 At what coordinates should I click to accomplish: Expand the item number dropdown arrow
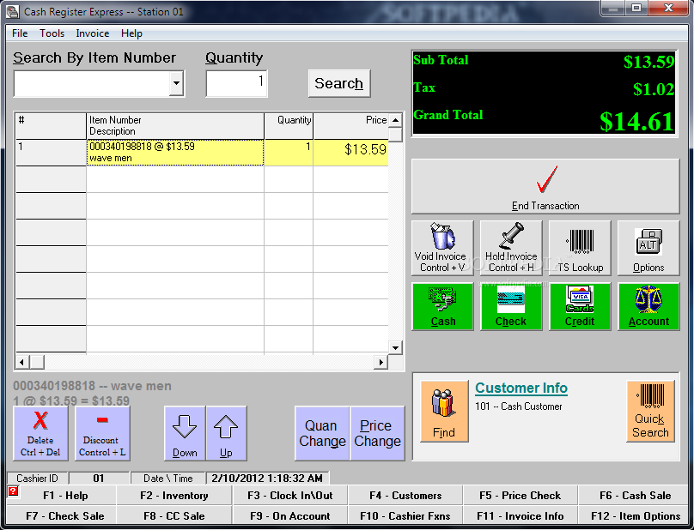pyautogui.click(x=176, y=83)
